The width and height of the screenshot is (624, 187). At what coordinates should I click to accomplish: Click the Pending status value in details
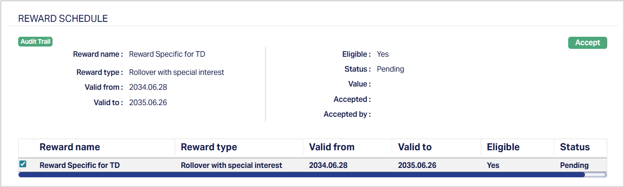390,69
